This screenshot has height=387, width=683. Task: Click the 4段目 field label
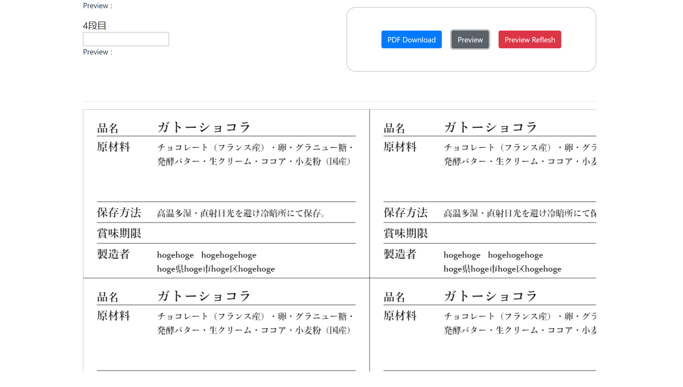click(94, 26)
